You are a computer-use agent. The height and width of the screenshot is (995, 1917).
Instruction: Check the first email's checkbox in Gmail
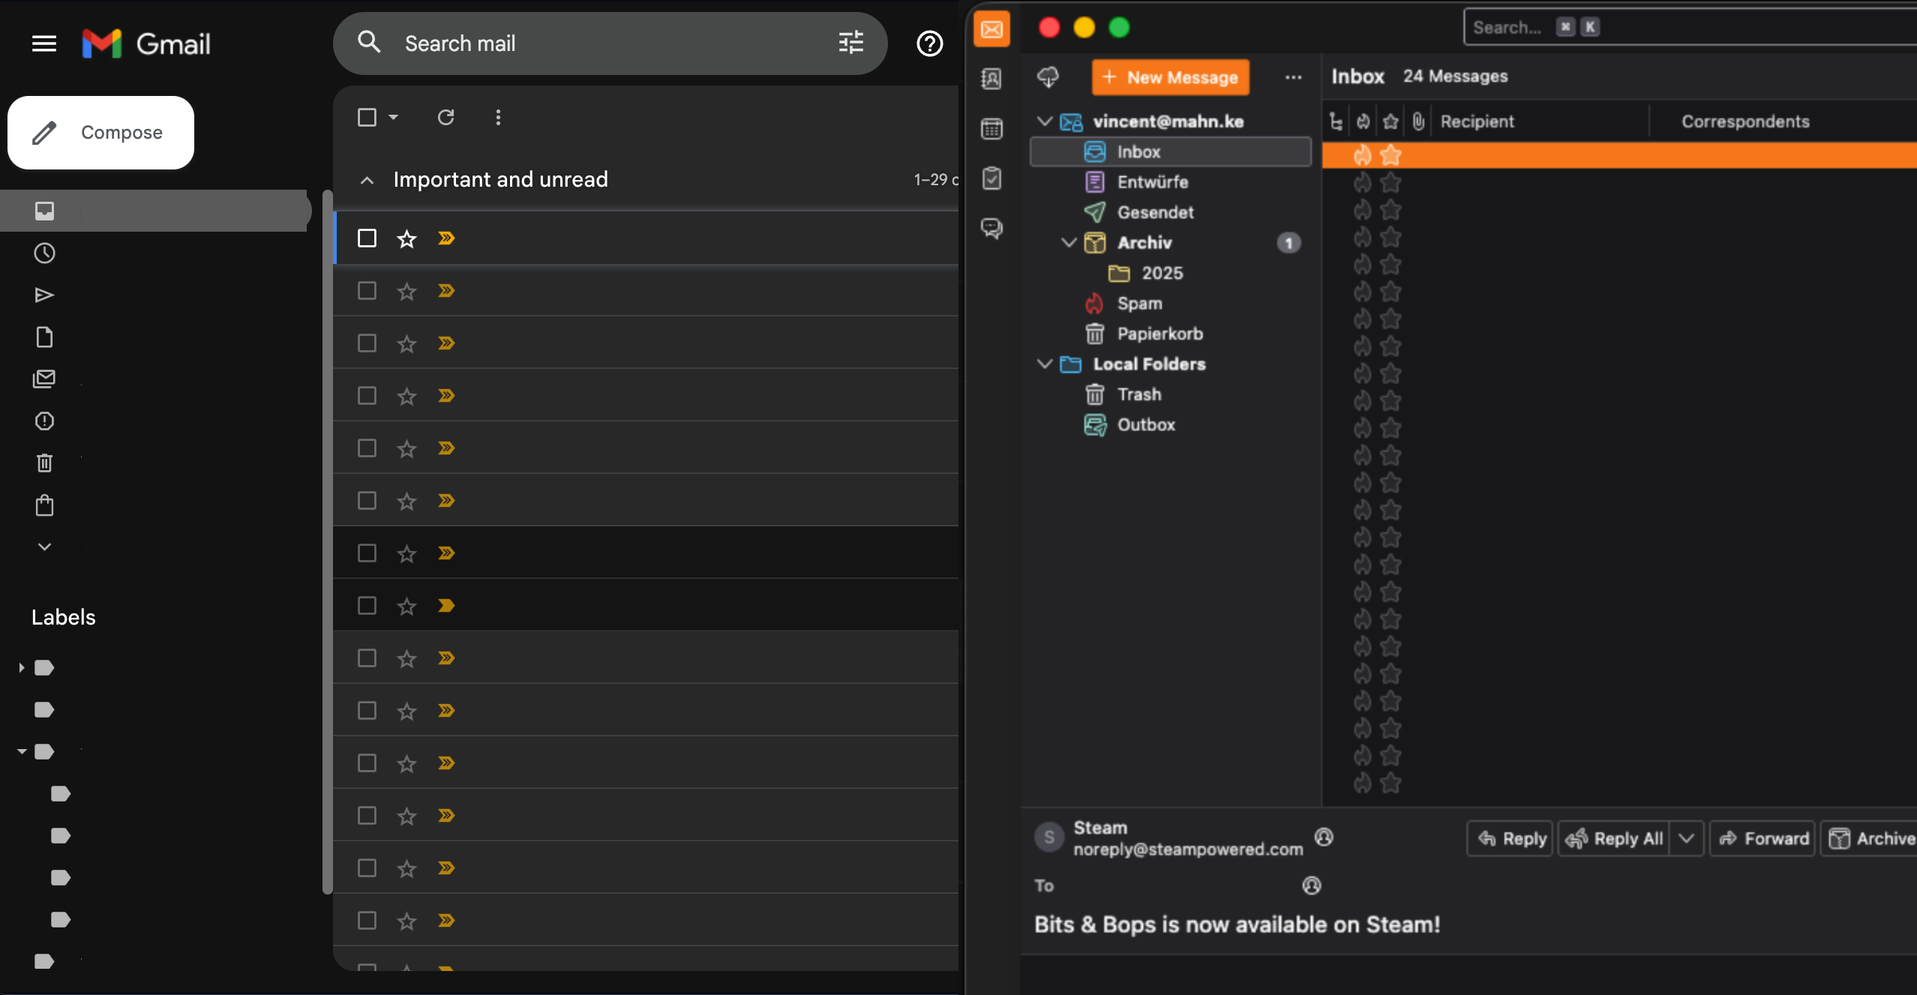pos(367,238)
